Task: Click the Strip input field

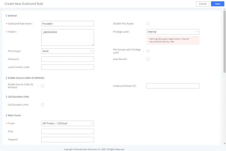Action: tap(68, 131)
